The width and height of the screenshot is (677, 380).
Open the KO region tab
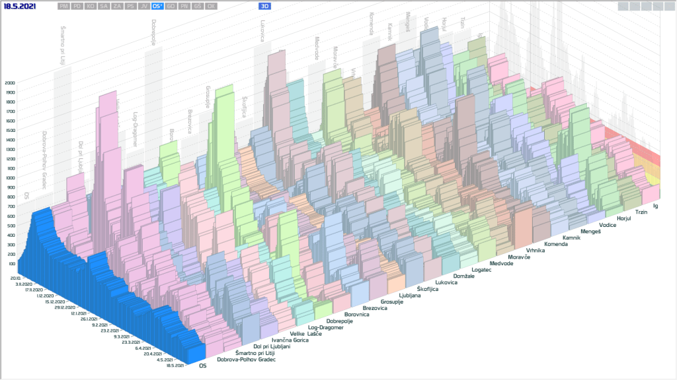91,6
